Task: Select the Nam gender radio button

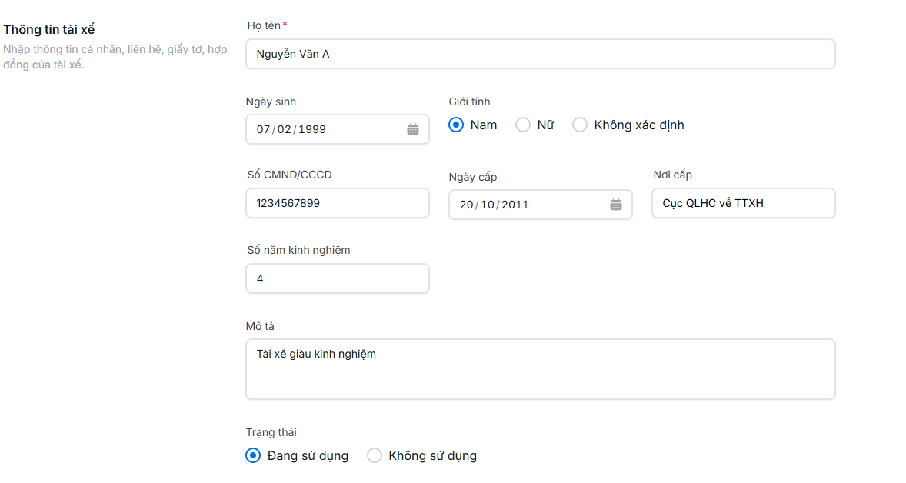Action: (455, 124)
